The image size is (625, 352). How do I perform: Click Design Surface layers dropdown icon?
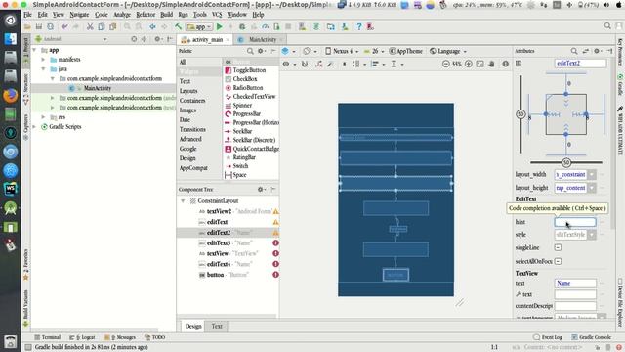click(x=288, y=51)
